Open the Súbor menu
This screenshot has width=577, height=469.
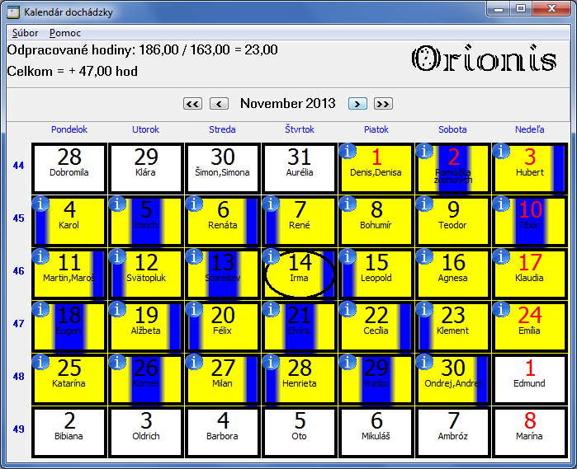point(25,33)
